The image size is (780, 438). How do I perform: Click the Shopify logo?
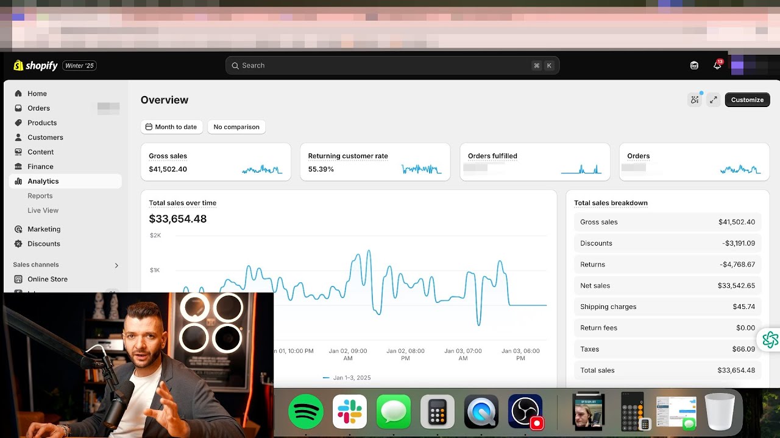pyautogui.click(x=35, y=66)
